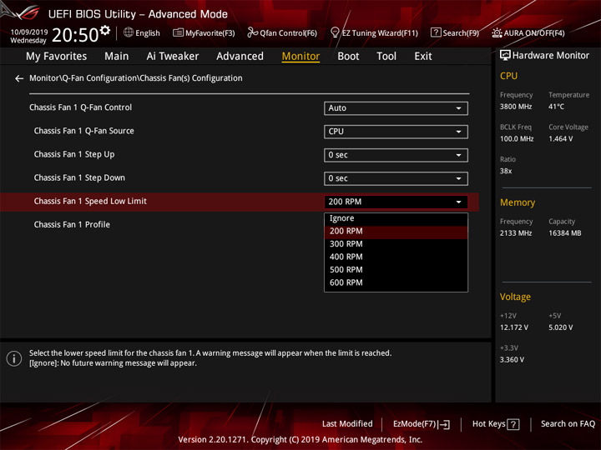Click the clock showing 20:50

pyautogui.click(x=75, y=35)
